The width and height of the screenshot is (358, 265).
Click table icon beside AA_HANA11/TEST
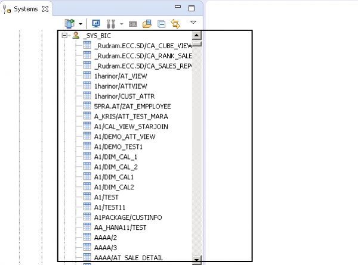87,227
